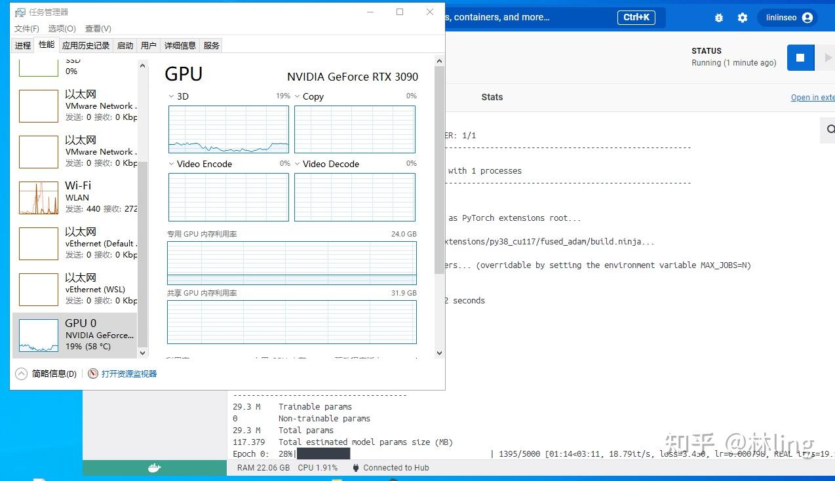
Task: Click the log search magnifier icon
Action: click(x=829, y=129)
